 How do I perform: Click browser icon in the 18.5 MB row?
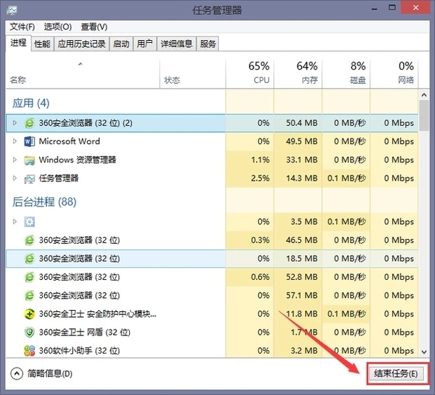[29, 259]
